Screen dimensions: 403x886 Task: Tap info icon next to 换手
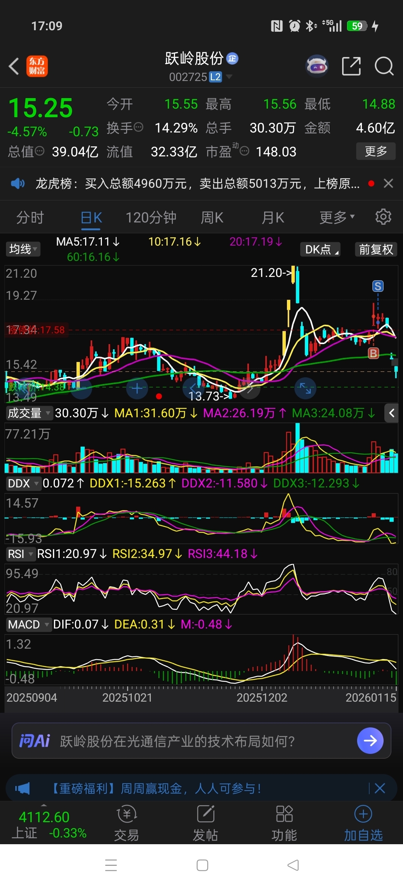[138, 127]
